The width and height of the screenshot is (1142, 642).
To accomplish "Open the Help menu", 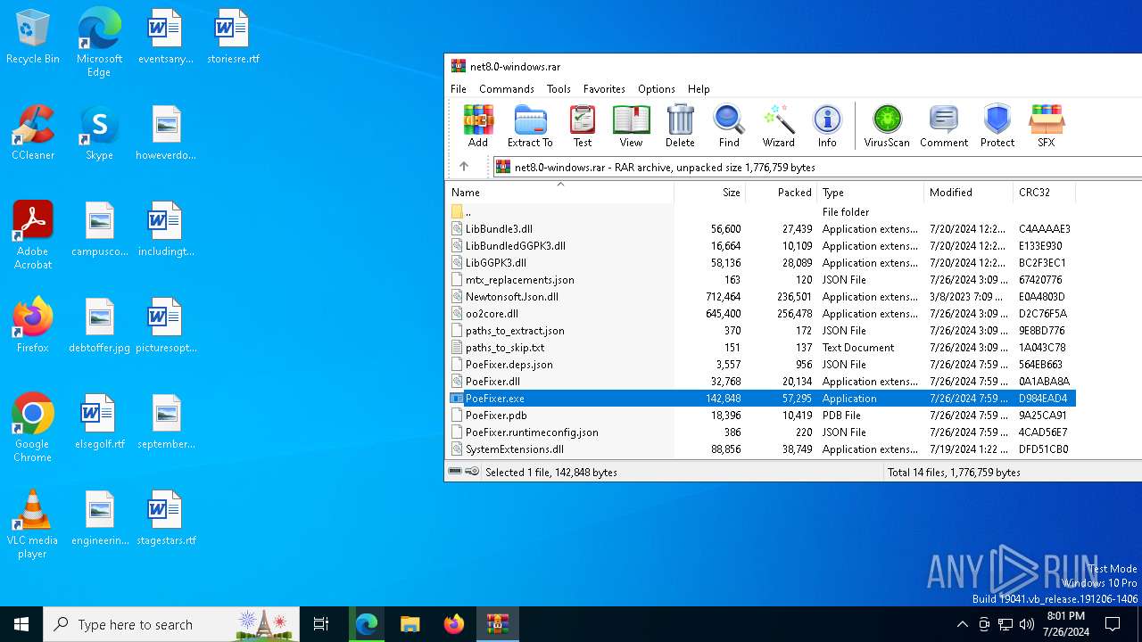I will [x=699, y=89].
